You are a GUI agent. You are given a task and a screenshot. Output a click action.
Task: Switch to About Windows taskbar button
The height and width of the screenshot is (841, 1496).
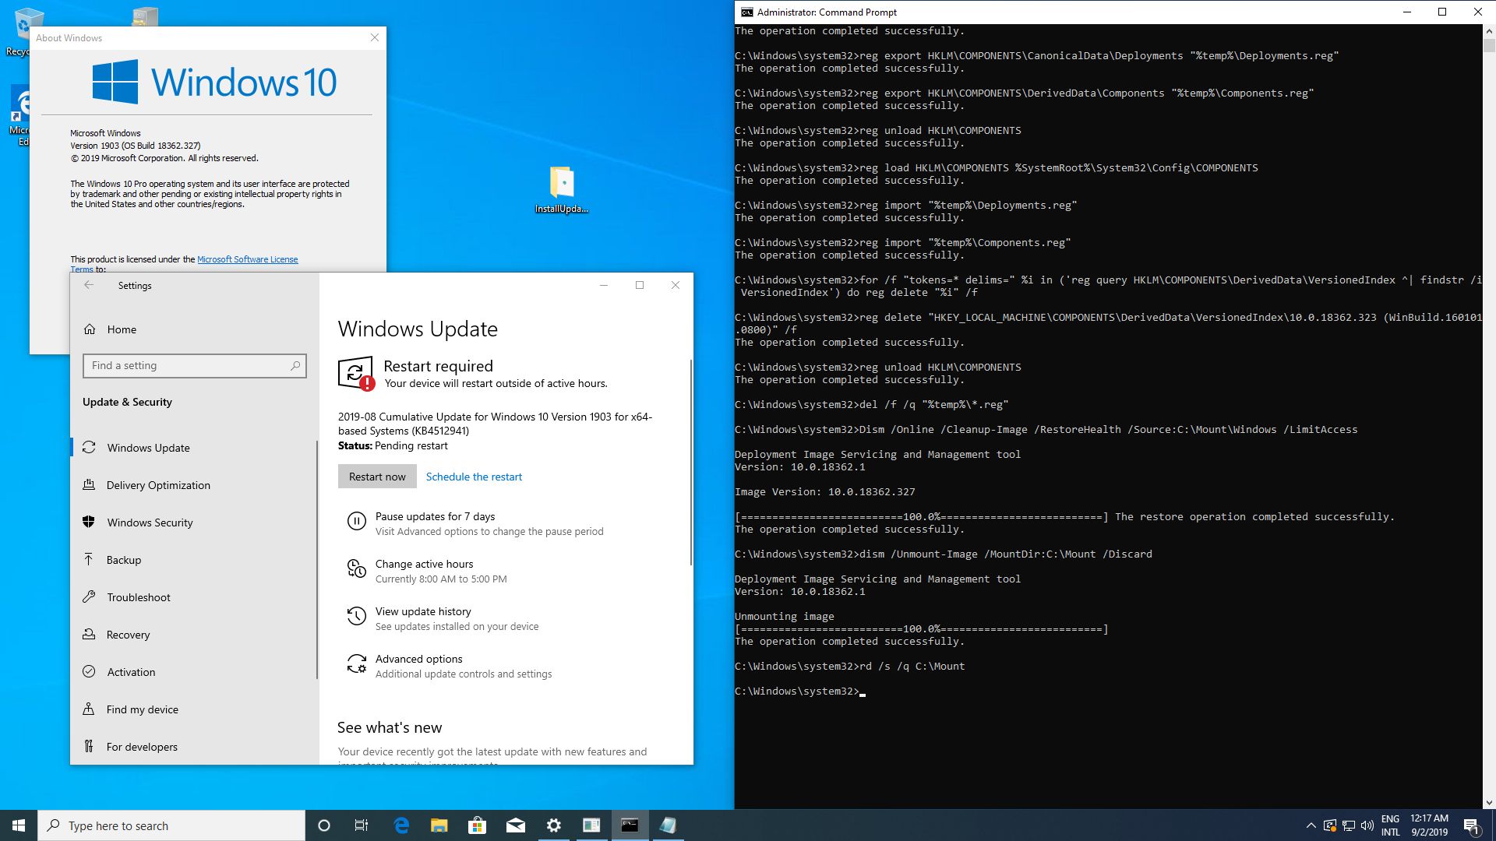[x=591, y=825]
